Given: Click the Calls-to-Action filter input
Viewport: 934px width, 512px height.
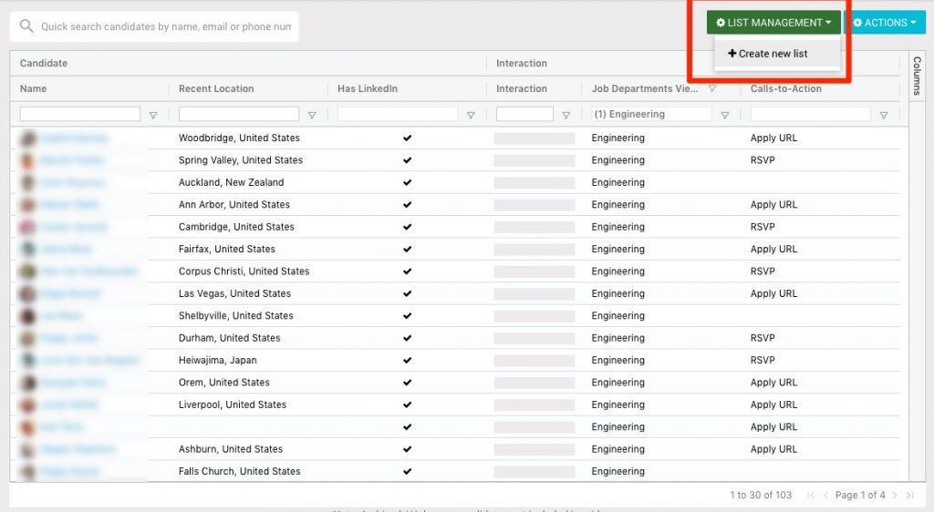Looking at the screenshot, I should 810,114.
